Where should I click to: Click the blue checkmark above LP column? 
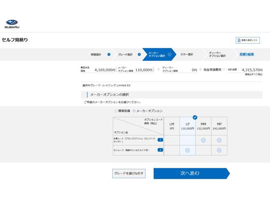[x=195, y=118]
